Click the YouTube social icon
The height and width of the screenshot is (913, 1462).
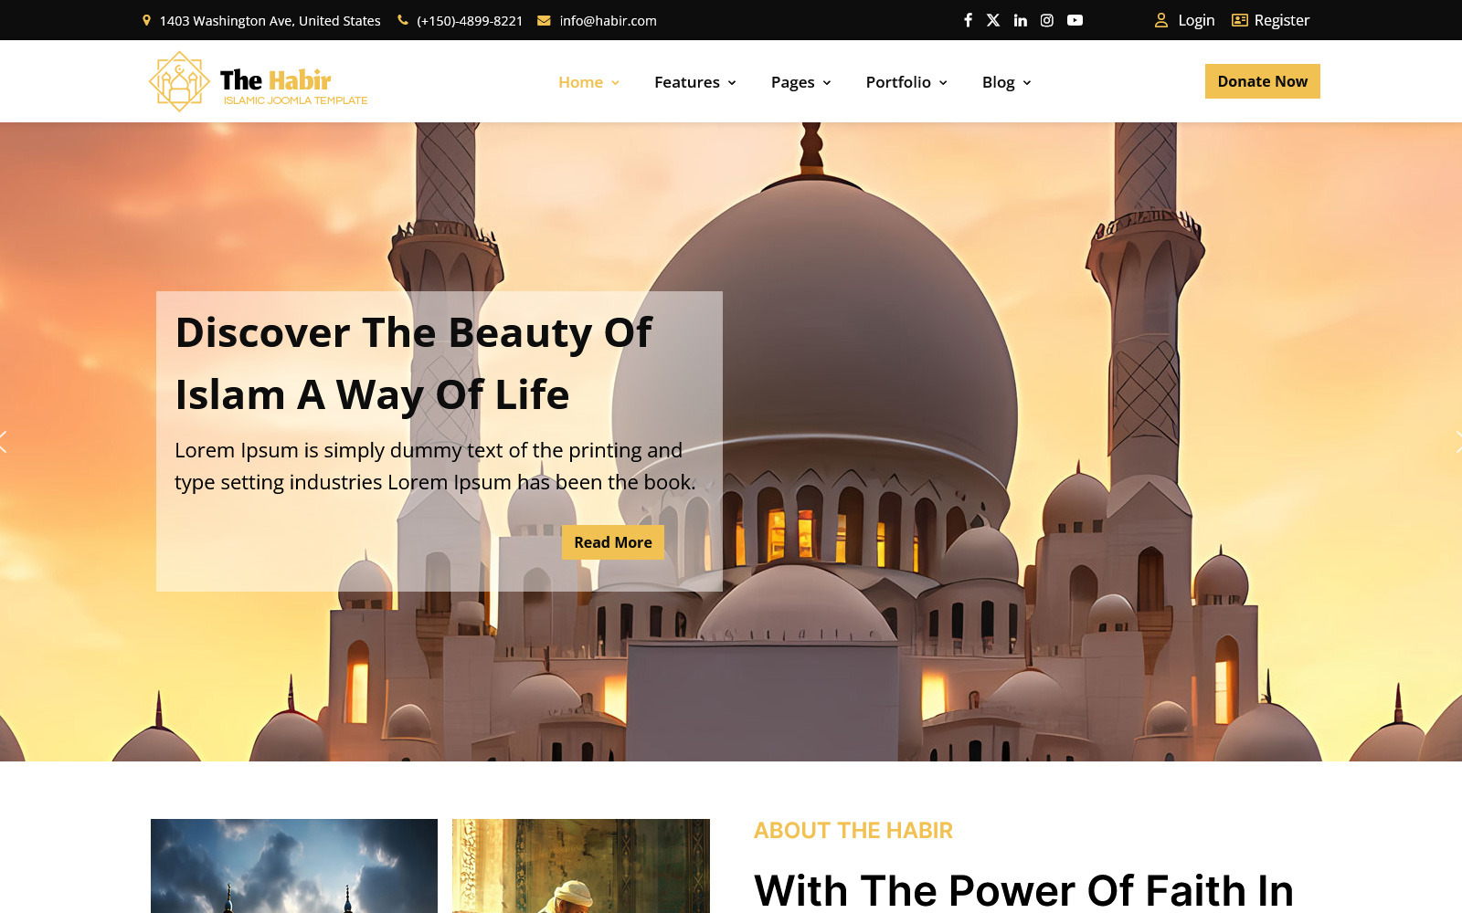pyautogui.click(x=1075, y=19)
